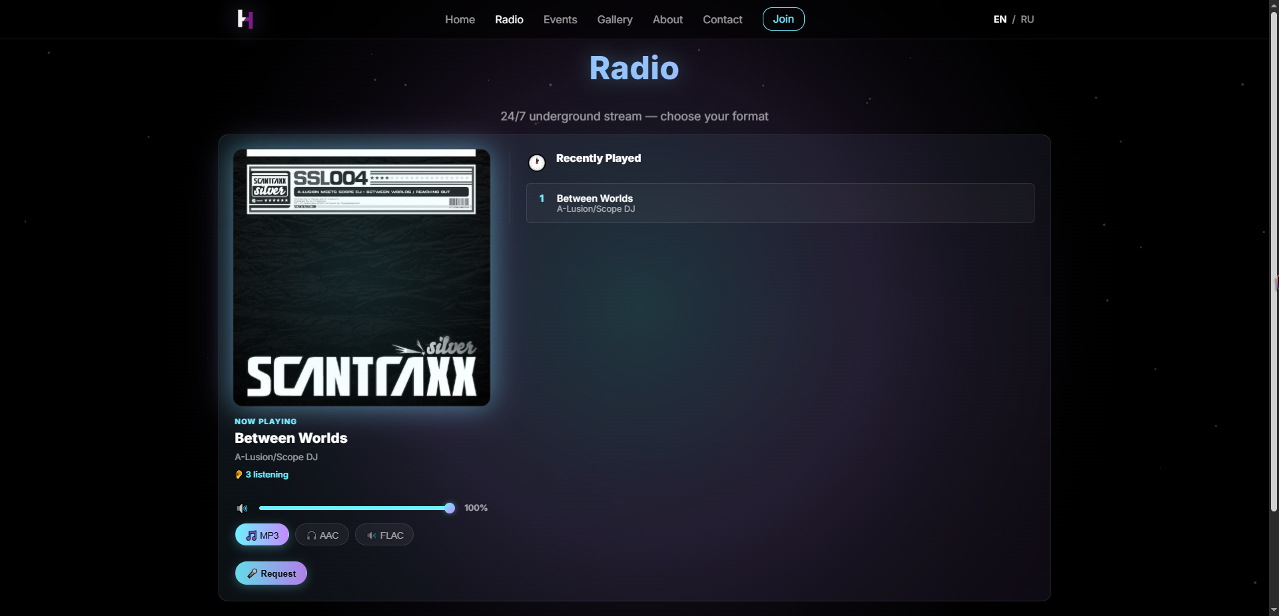Choose the FLAC stream format
The image size is (1279, 616).
click(384, 535)
